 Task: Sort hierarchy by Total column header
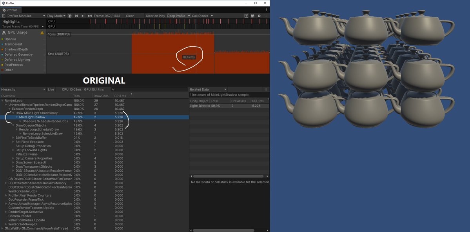point(82,96)
